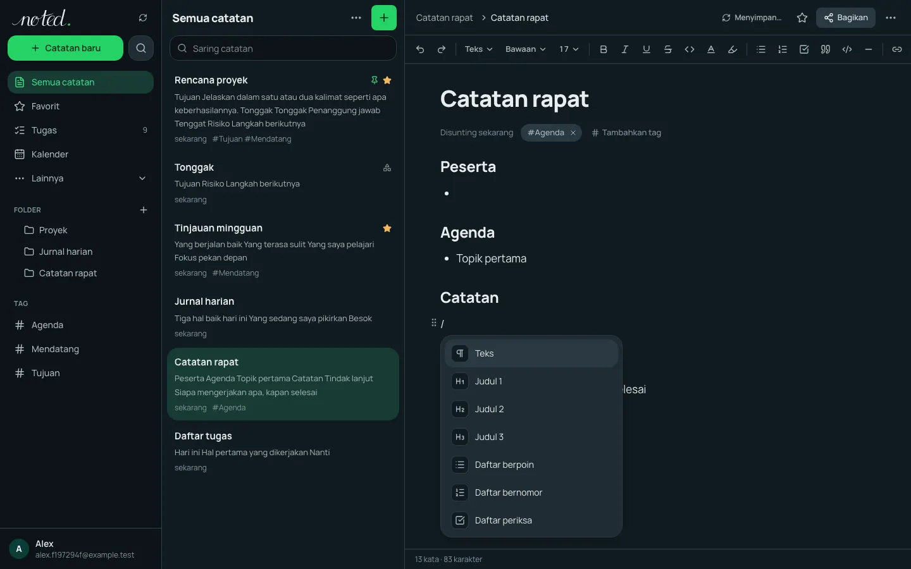Open the highlight color tool
This screenshot has width=911, height=569.
(x=733, y=49)
